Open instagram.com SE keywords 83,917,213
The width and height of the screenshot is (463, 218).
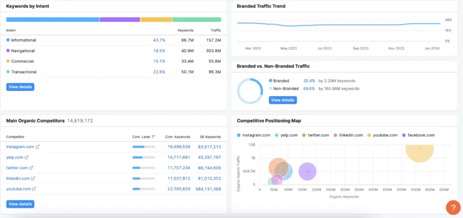coord(210,147)
